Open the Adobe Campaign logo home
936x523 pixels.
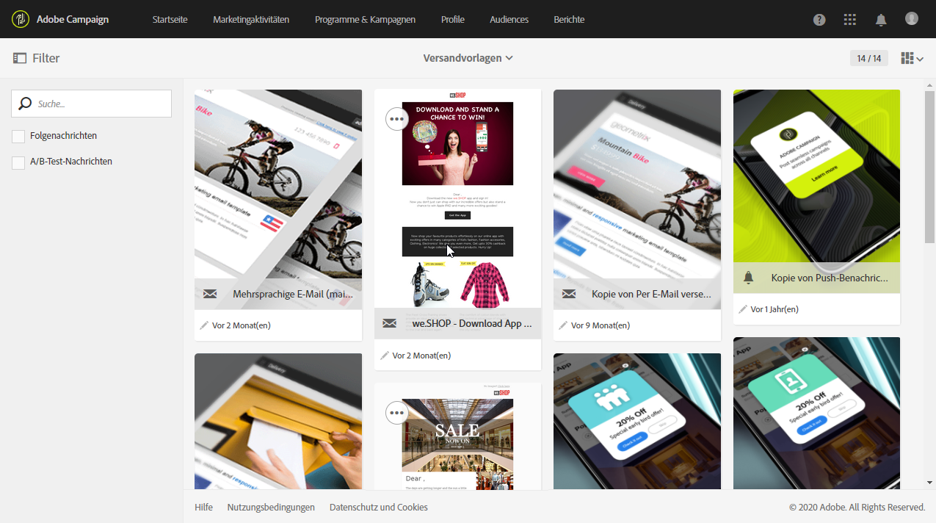click(60, 19)
